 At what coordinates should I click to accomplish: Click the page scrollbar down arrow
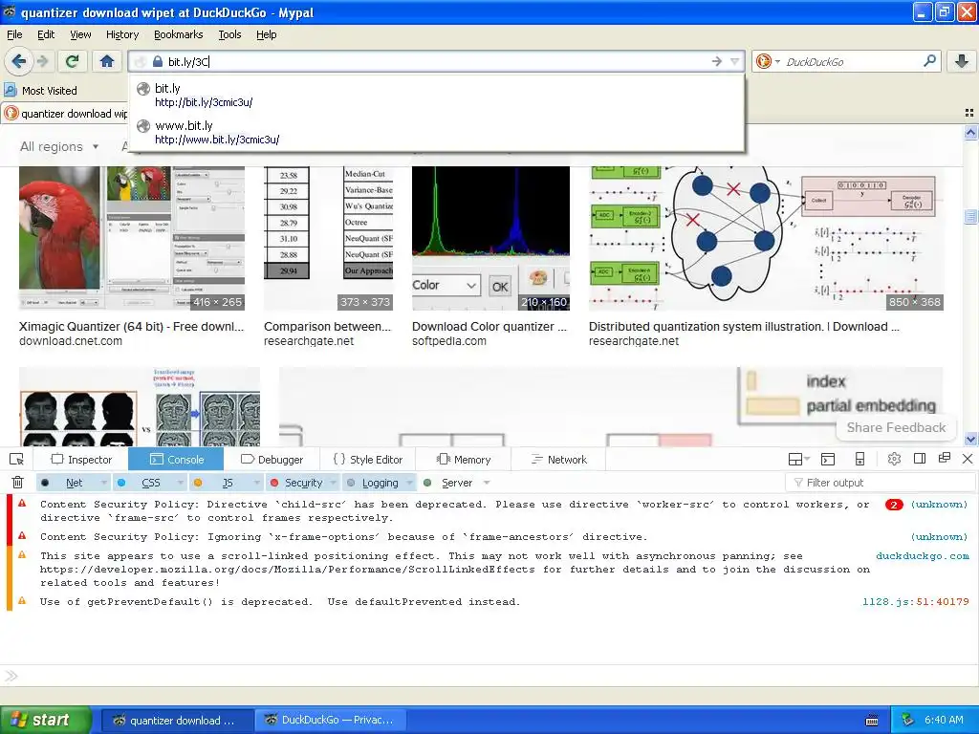click(970, 439)
